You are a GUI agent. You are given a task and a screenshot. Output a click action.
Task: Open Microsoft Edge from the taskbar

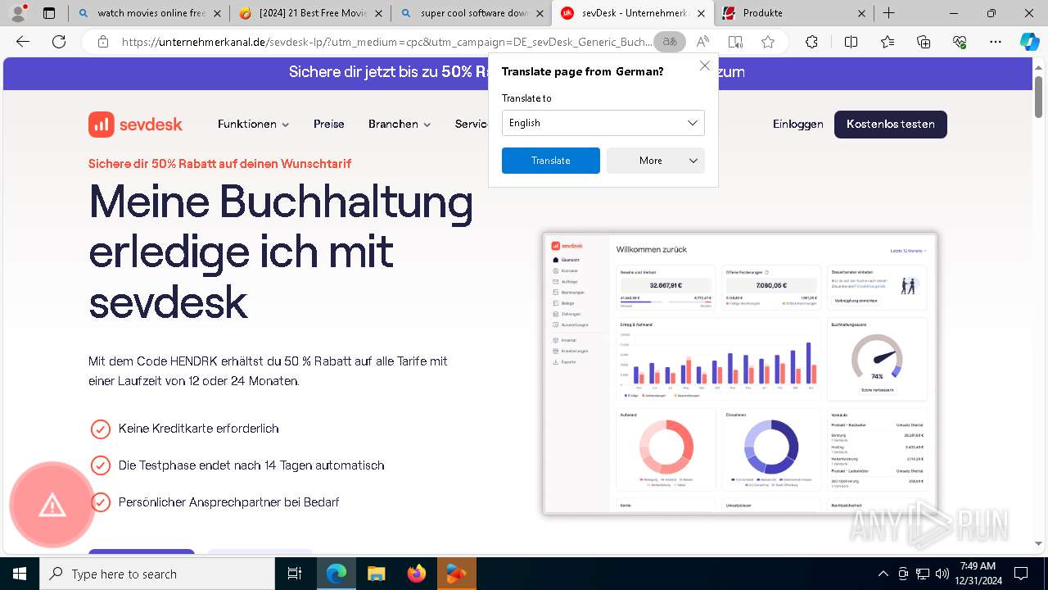(337, 574)
